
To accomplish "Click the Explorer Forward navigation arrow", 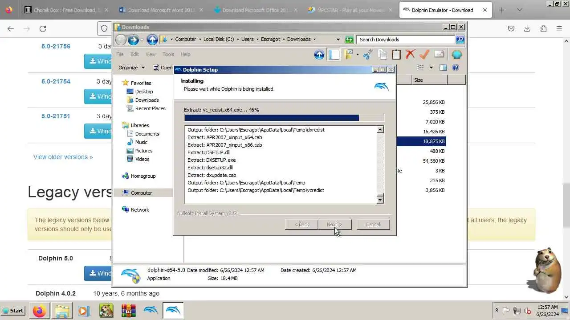I will click(133, 40).
